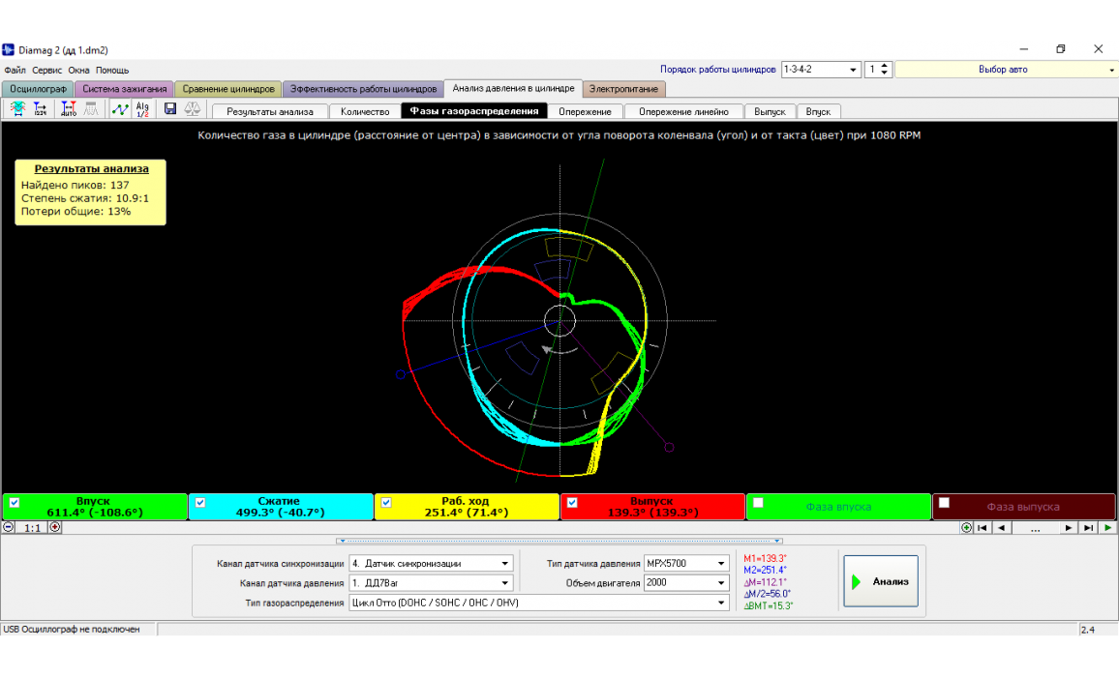Image resolution: width=1119 pixels, height=677 pixels.
Task: Click the red zoom-in plus icon
Action: pos(55,527)
